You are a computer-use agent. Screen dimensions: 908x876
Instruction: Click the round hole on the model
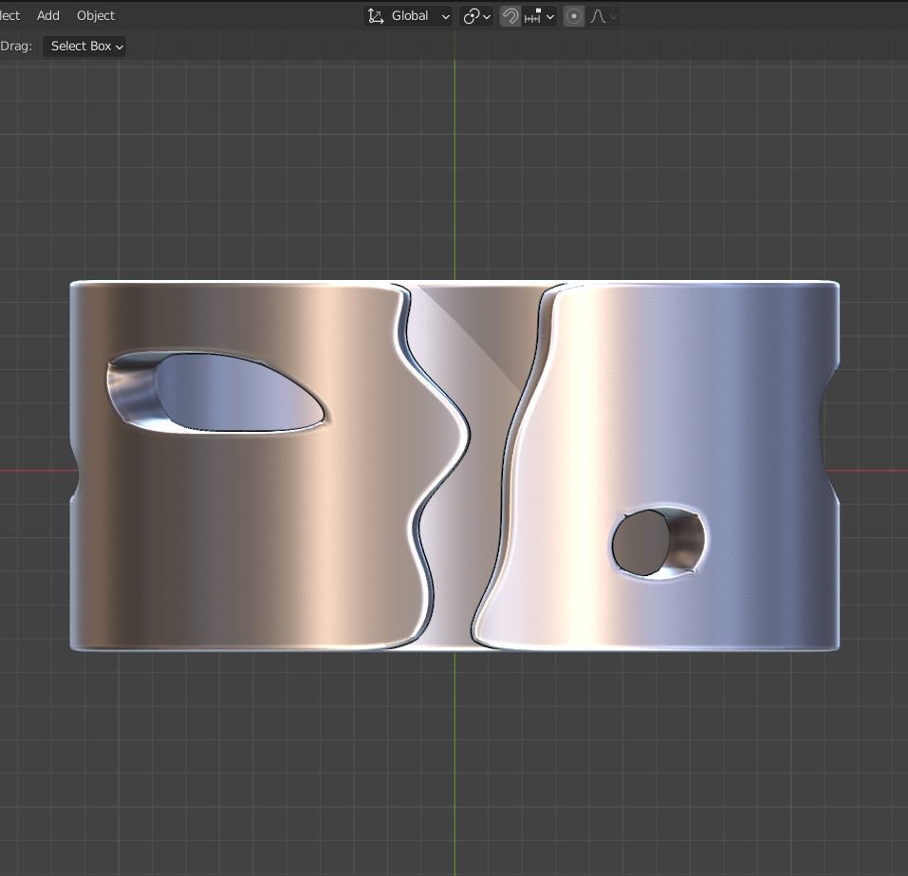[658, 542]
